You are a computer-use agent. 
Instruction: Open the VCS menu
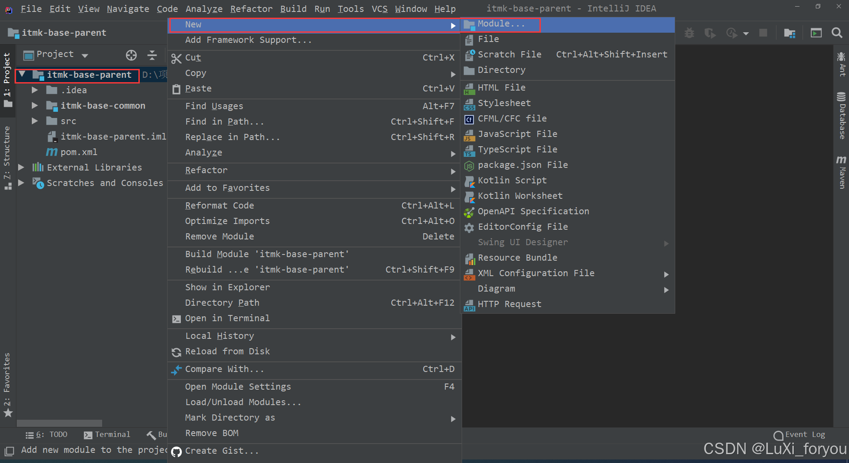pos(379,9)
